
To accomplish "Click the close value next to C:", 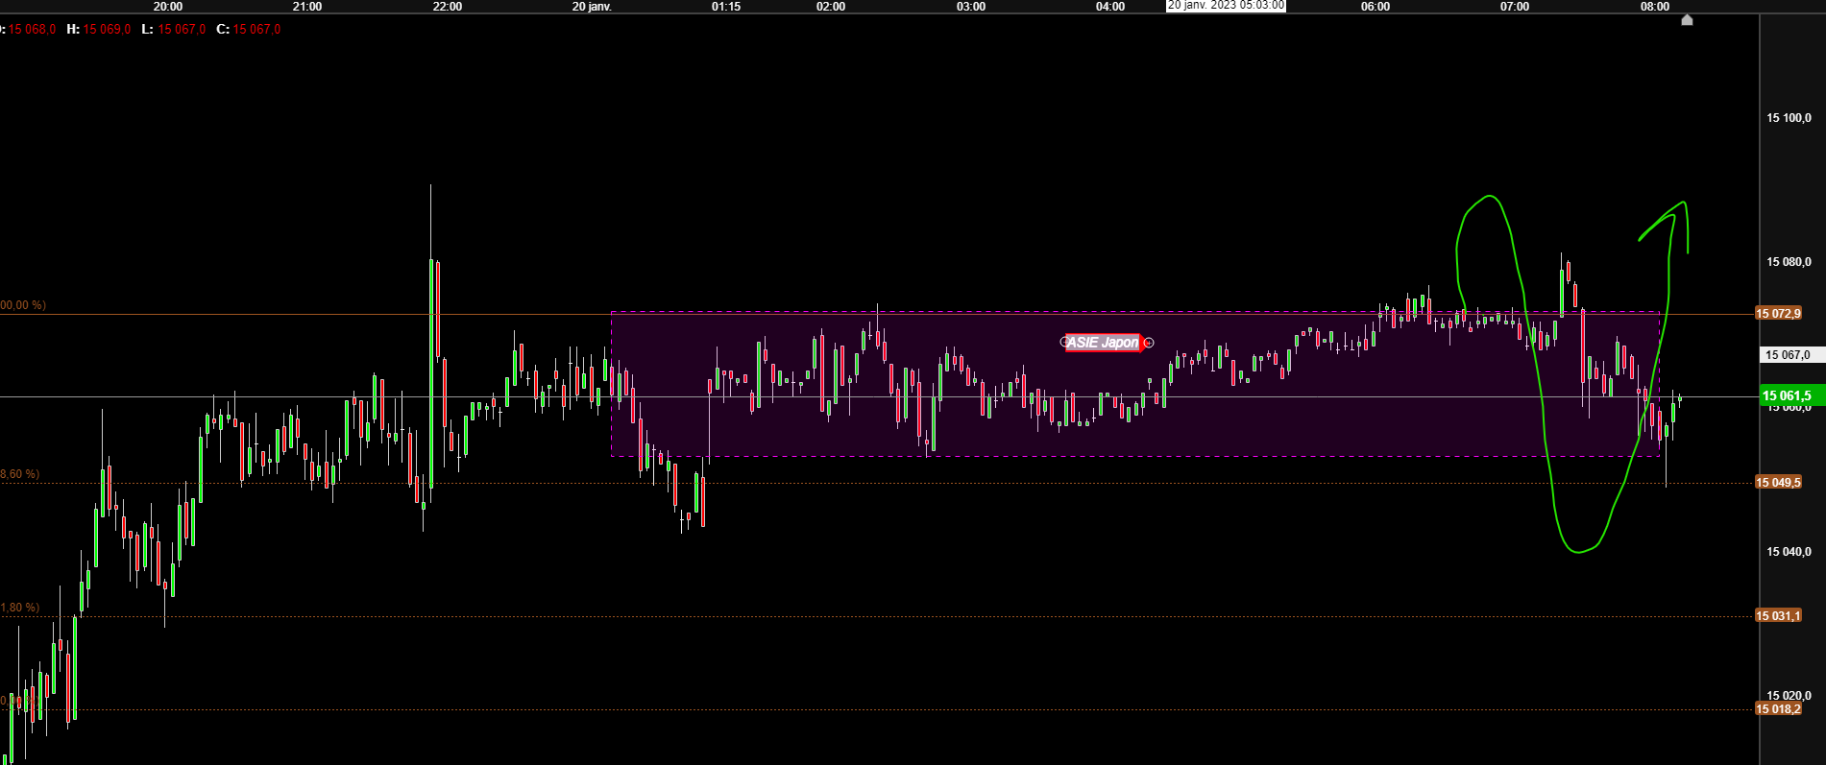I will click(256, 30).
